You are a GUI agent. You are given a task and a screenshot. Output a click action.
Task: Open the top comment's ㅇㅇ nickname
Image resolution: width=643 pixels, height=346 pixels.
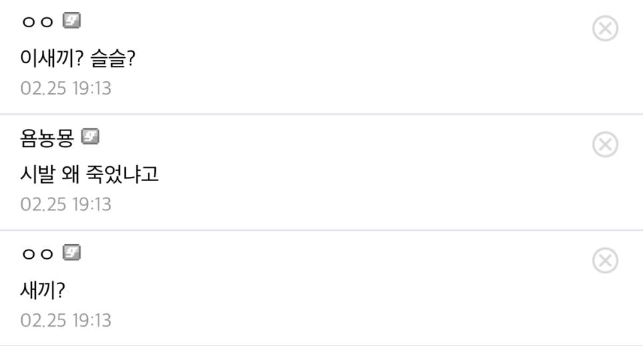point(37,22)
